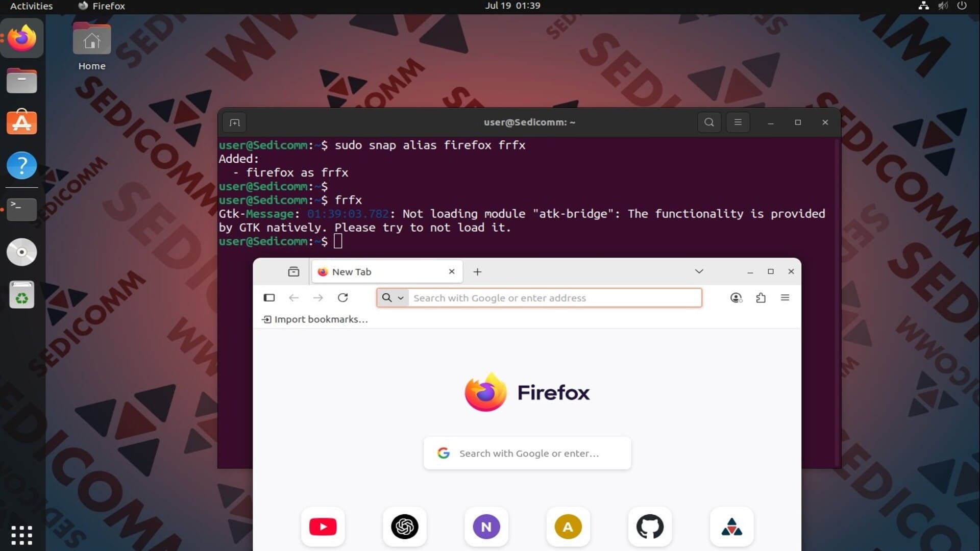Maximize the terminal window

click(x=798, y=122)
